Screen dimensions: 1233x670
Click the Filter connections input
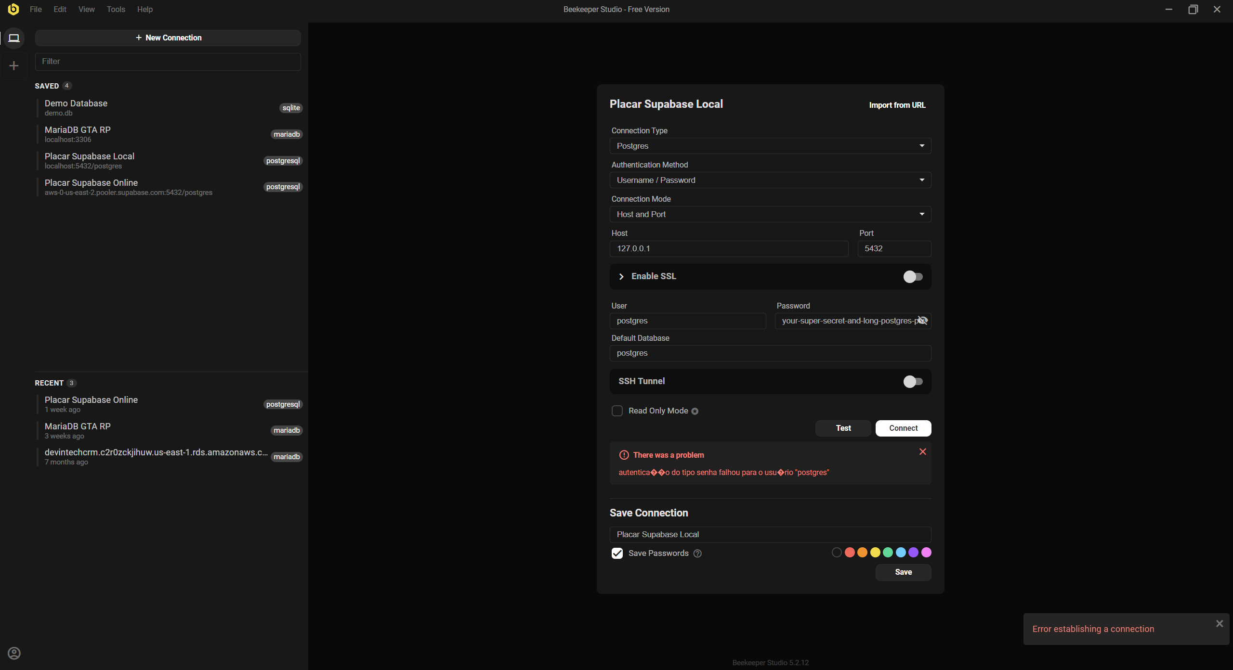click(168, 62)
